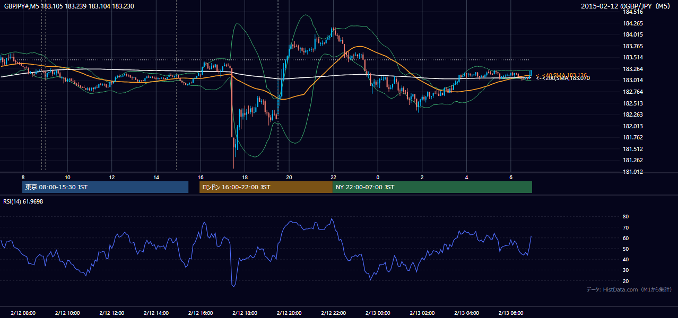Click price axis value 181.762
Image resolution: width=678 pixels, height=318 pixels.
click(x=632, y=137)
